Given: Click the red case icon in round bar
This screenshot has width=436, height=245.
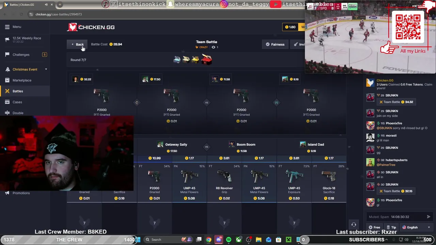Looking at the screenshot, I should point(206,60).
